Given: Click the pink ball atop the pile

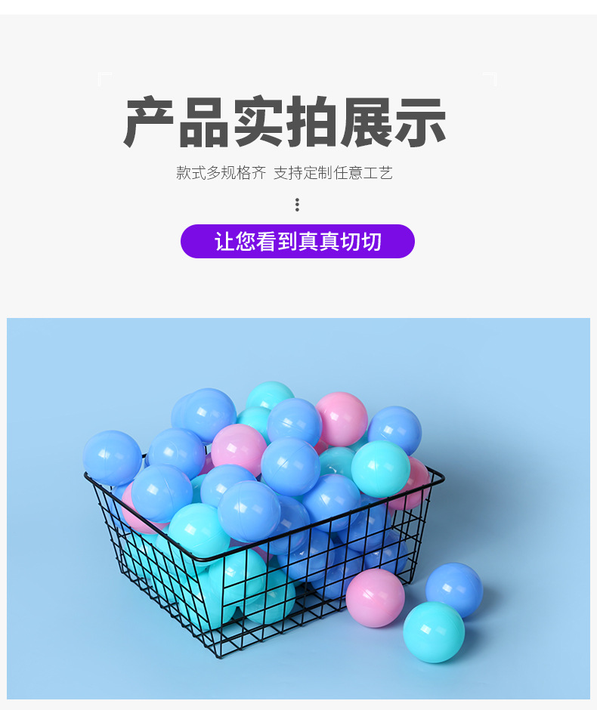Looking at the screenshot, I should point(342,419).
